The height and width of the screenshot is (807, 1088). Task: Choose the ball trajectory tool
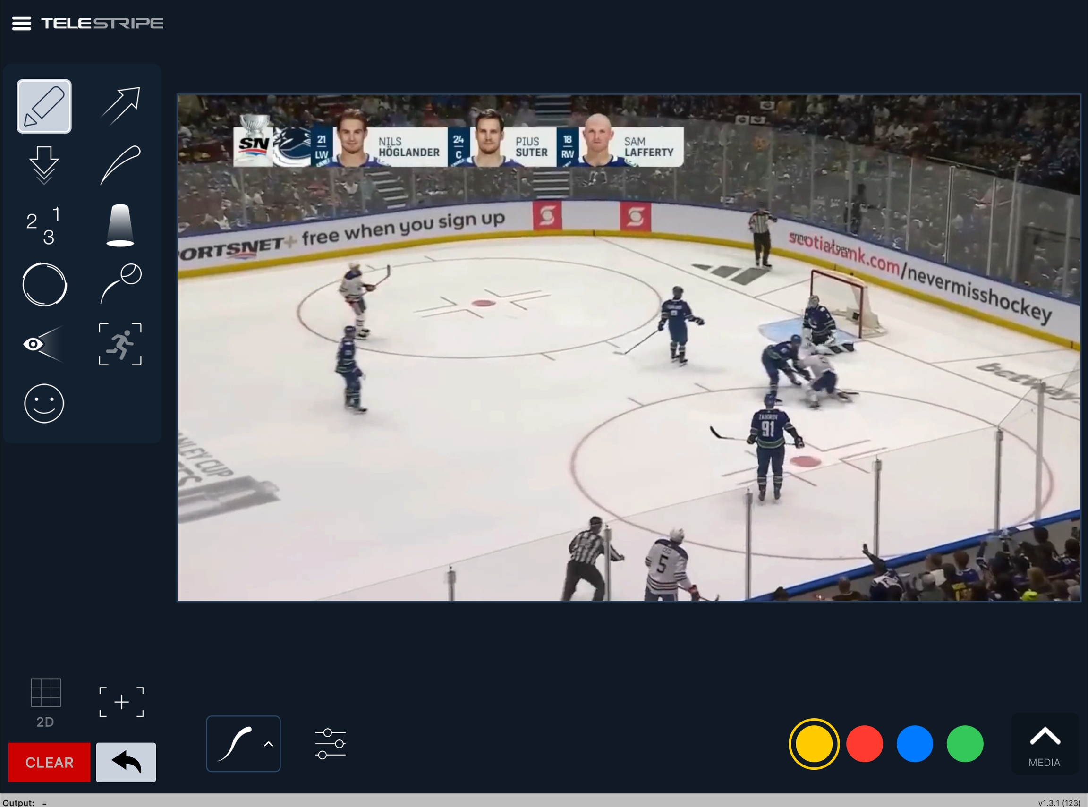pos(121,284)
